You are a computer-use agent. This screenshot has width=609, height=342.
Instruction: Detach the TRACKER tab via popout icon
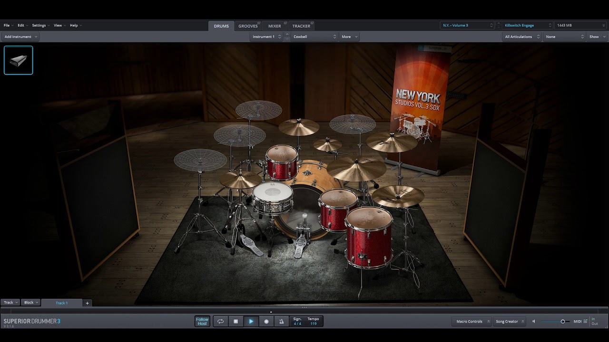click(312, 24)
